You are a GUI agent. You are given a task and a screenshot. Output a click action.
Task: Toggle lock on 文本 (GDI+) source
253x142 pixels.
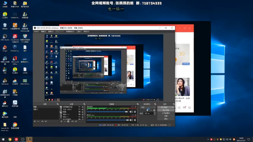(x=83, y=109)
